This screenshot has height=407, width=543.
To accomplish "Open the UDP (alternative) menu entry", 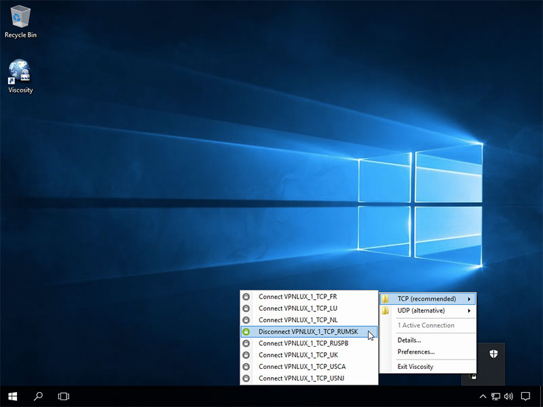I will (428, 311).
